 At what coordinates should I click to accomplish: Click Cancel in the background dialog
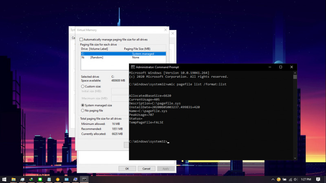[x=146, y=168]
